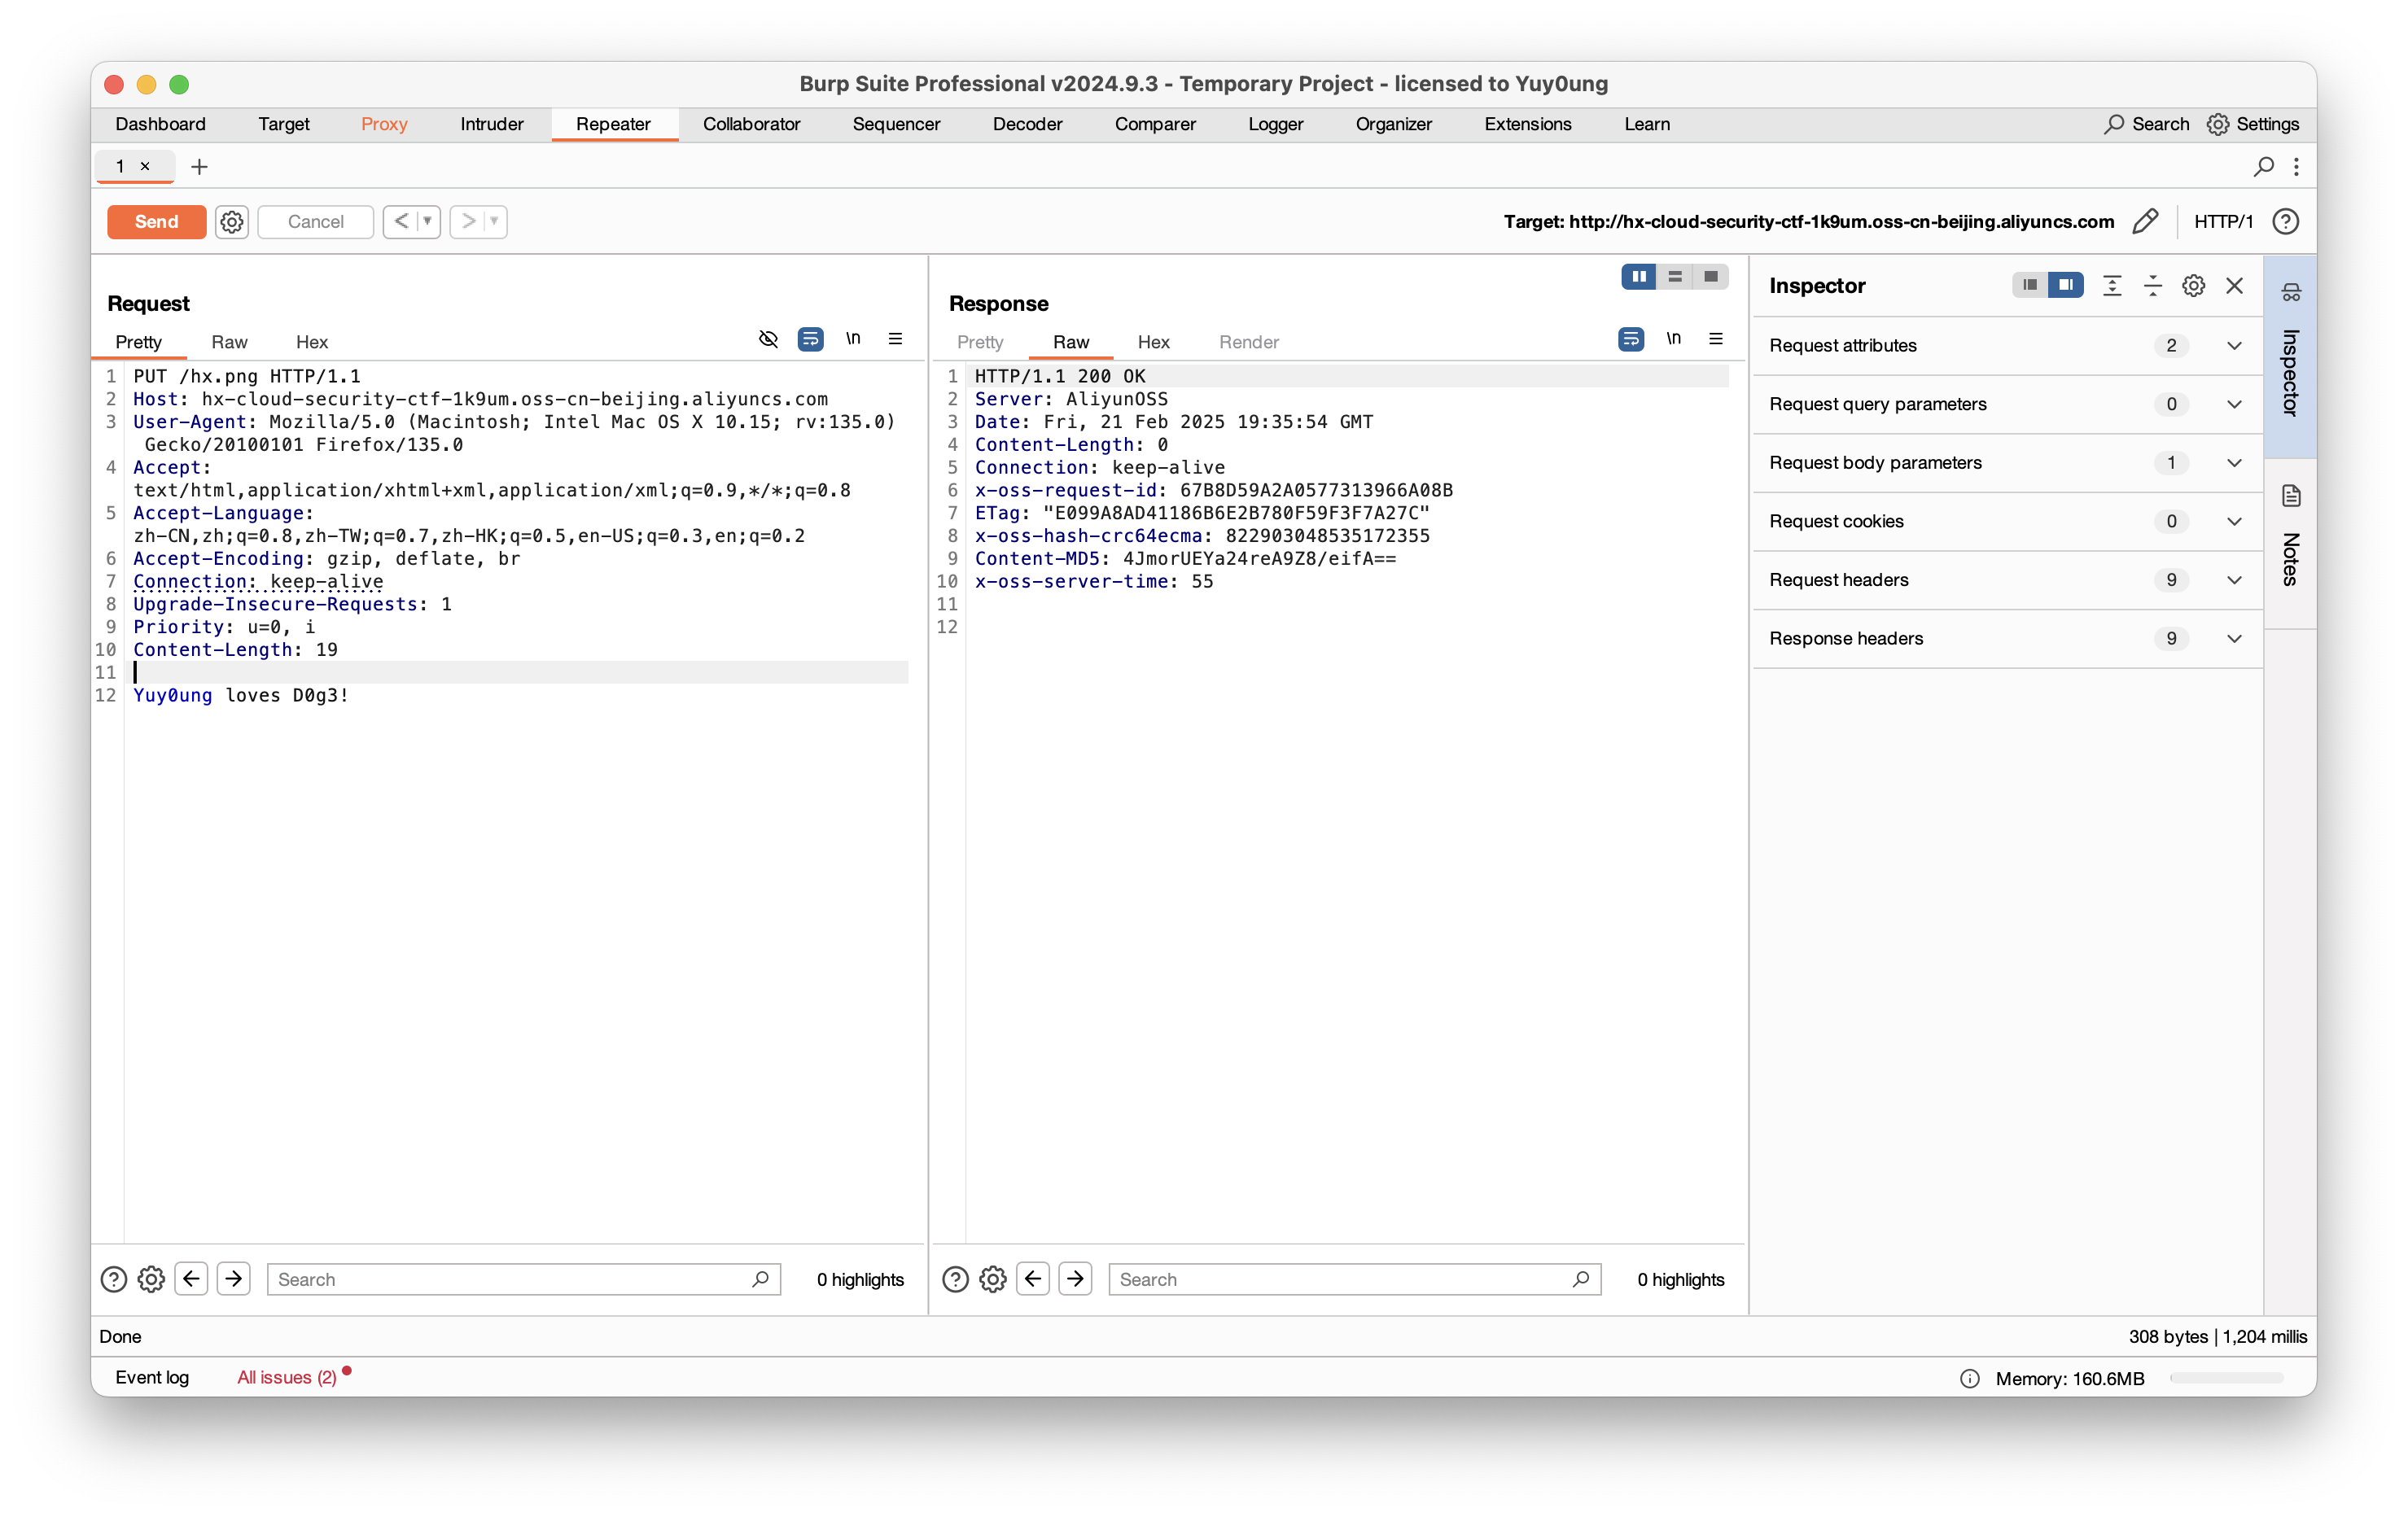The image size is (2408, 1517).
Task: Toggle show newline characters in request
Action: [x=853, y=339]
